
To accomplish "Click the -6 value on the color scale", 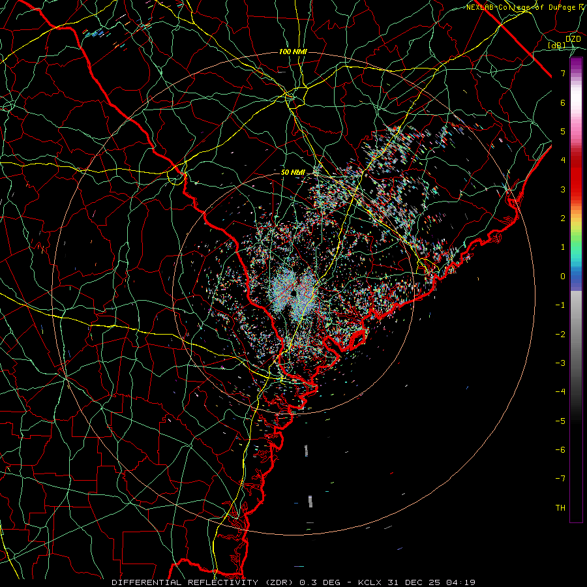I will [560, 450].
